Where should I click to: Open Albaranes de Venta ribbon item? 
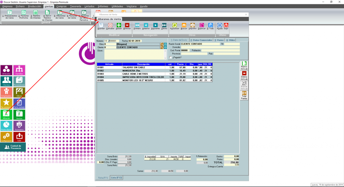pyautogui.click(x=59, y=15)
